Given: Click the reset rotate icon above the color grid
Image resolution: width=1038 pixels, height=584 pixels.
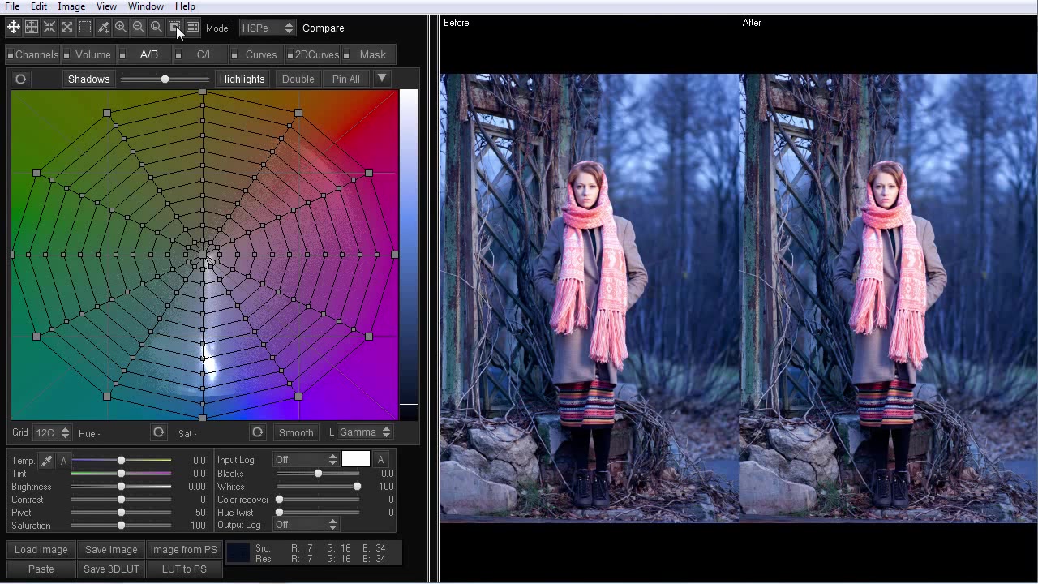Looking at the screenshot, I should pos(20,79).
